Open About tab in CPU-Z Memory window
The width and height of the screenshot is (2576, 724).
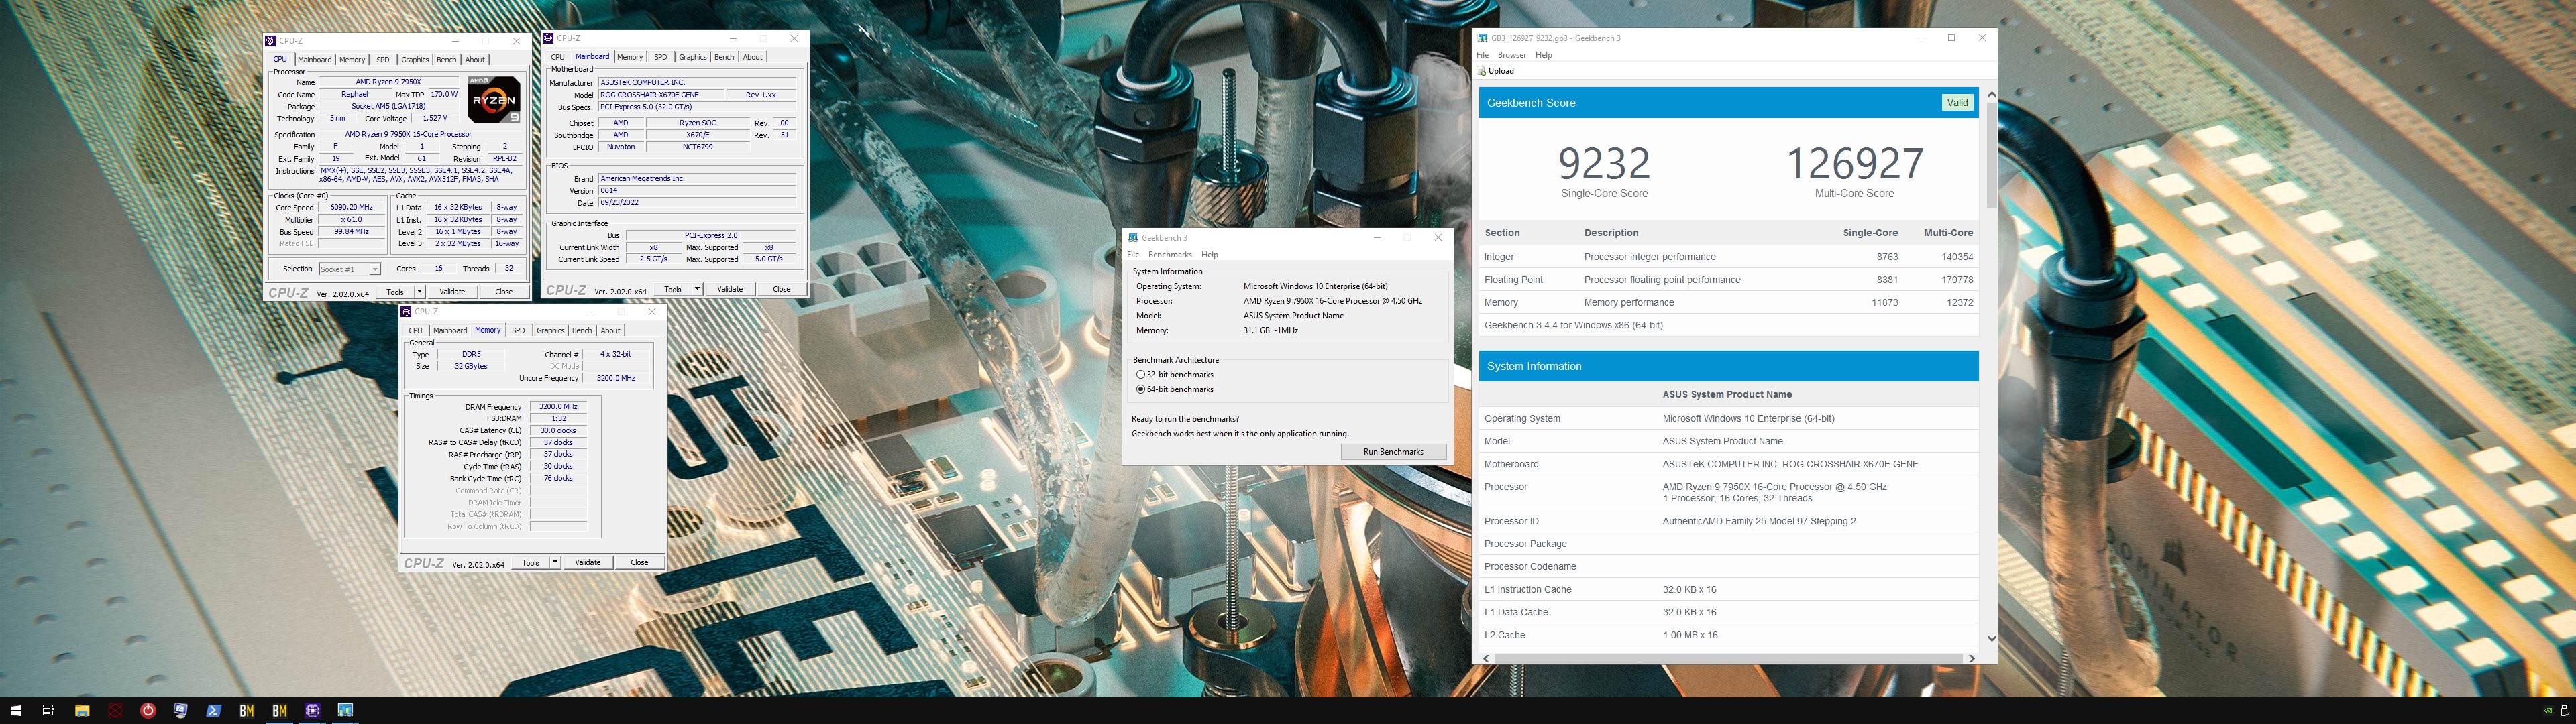coord(610,331)
